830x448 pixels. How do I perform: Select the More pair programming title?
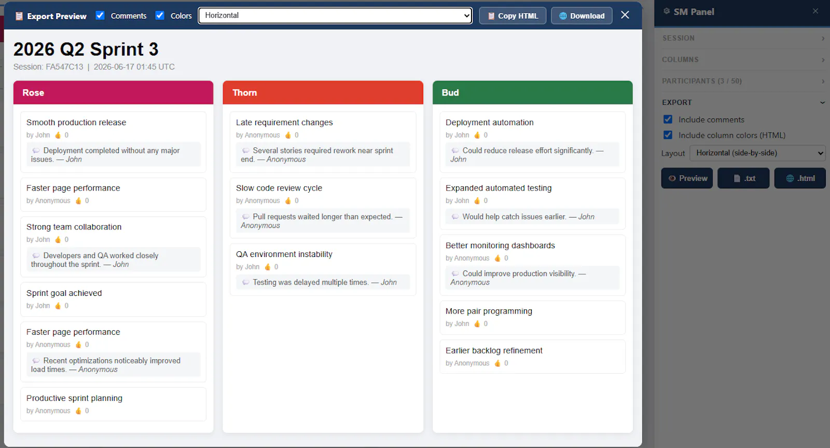tap(489, 311)
